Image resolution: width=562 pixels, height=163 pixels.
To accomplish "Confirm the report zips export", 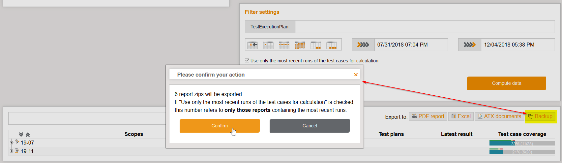I will (x=220, y=126).
